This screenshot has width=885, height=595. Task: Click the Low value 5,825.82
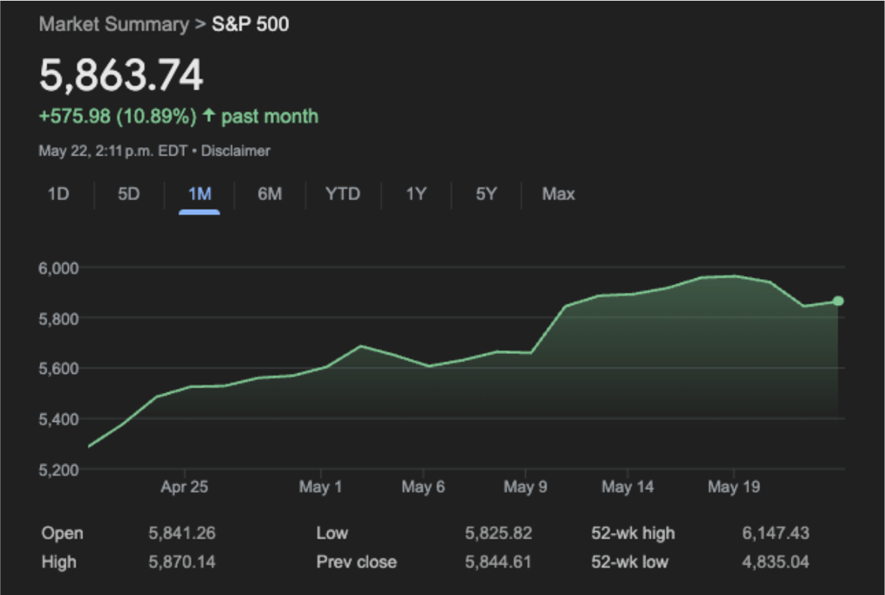(x=499, y=533)
